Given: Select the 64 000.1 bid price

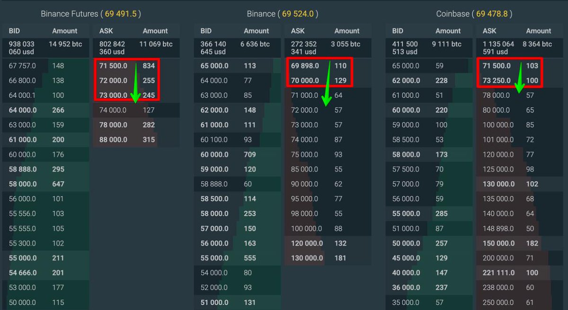Looking at the screenshot, I should (22, 95).
